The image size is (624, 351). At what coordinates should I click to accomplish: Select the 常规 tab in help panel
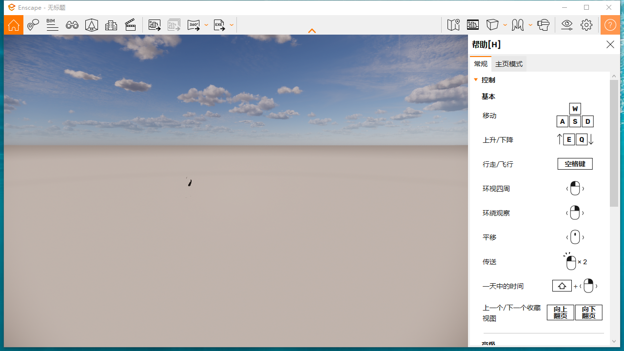point(481,63)
